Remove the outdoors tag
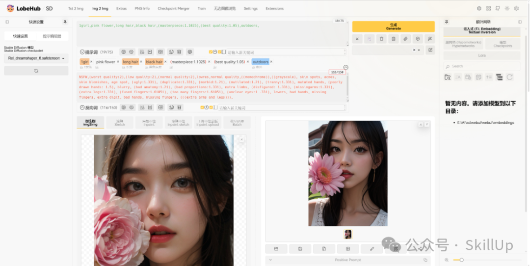This screenshot has height=266, width=530. coord(271,62)
